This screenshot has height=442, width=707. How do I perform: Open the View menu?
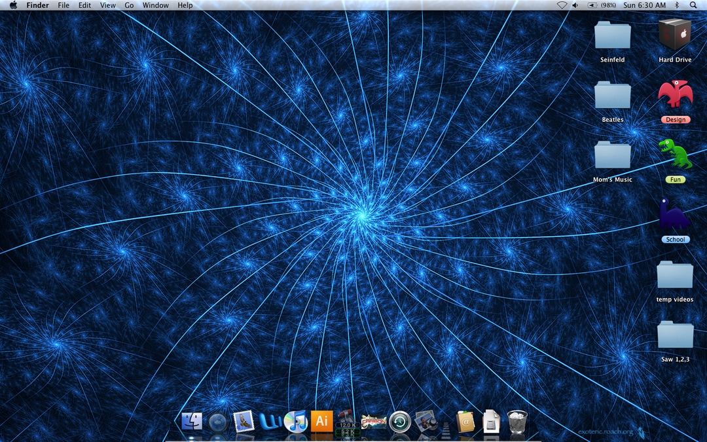click(108, 5)
